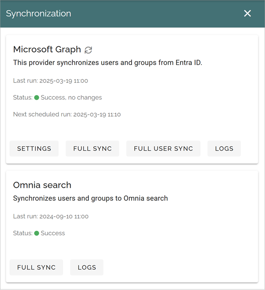Click the Microsoft Graph heading
The height and width of the screenshot is (290, 265).
coord(47,50)
